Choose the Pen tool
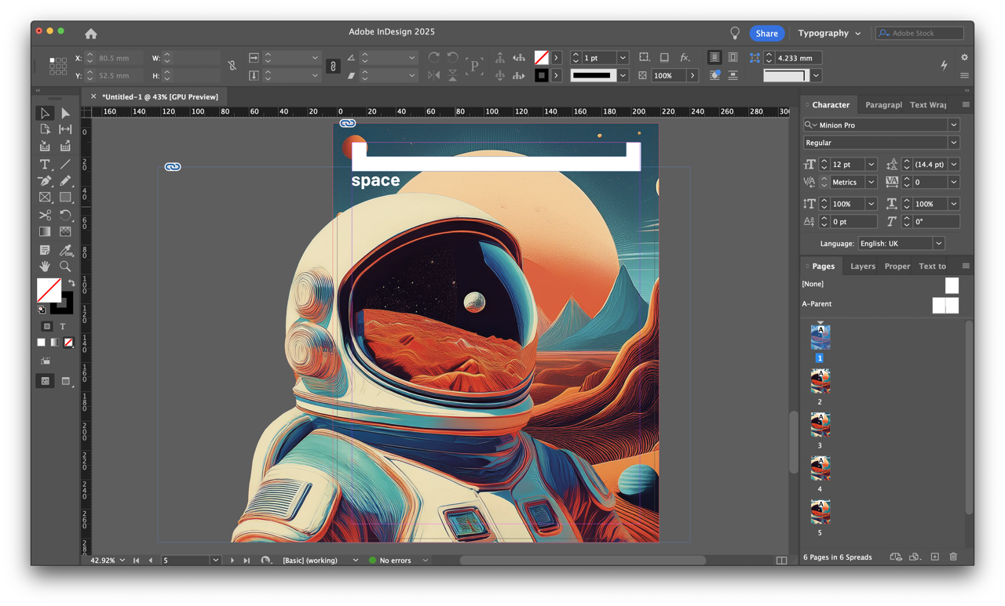Image resolution: width=1005 pixels, height=606 pixels. coord(45,181)
